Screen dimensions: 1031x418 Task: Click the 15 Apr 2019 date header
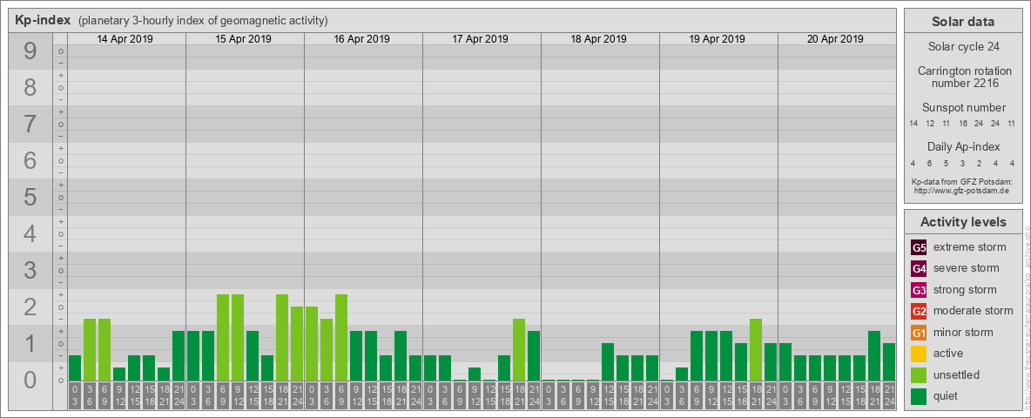point(243,39)
